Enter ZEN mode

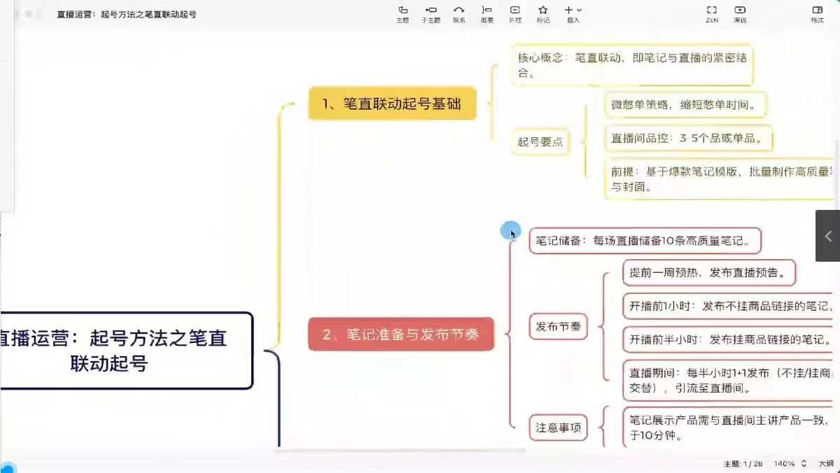point(712,13)
